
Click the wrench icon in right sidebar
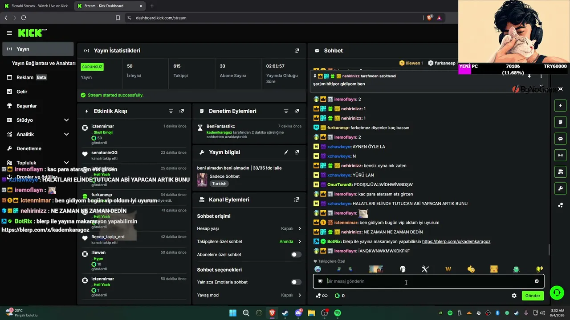pyautogui.click(x=561, y=188)
